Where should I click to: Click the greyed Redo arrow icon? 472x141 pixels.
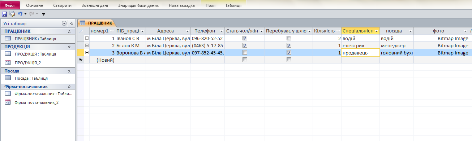click(31, 14)
